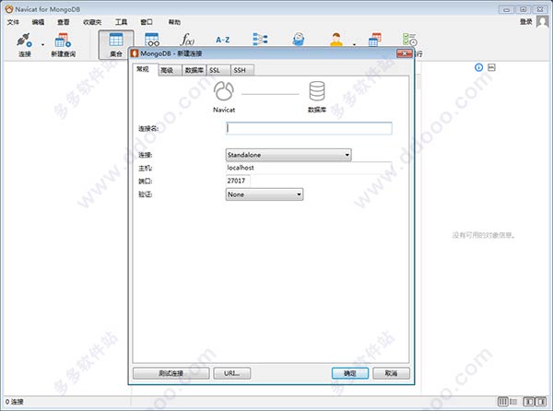553x411 pixels.
Task: Open the 收藏夹 (Favorites) menu
Action: [x=92, y=22]
